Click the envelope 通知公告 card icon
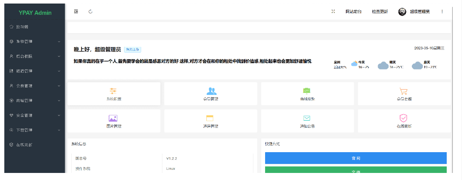Screen dimensions: 462x180 coord(307,118)
